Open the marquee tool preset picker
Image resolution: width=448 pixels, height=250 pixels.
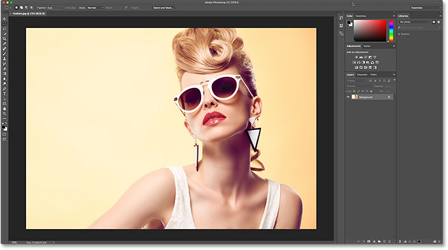8,8
